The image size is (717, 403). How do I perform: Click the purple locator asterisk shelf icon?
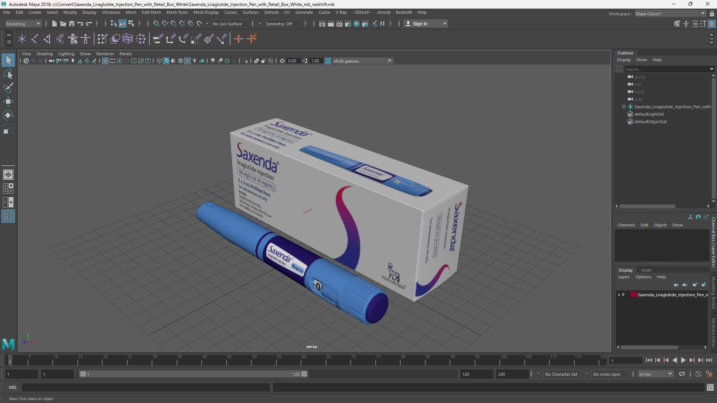click(22, 39)
